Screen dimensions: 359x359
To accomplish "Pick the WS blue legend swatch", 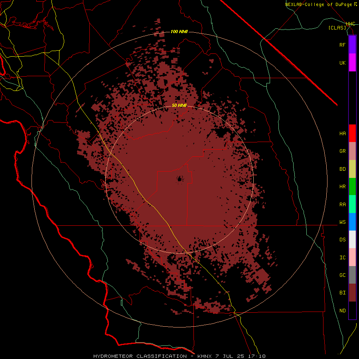I will click(352, 222).
